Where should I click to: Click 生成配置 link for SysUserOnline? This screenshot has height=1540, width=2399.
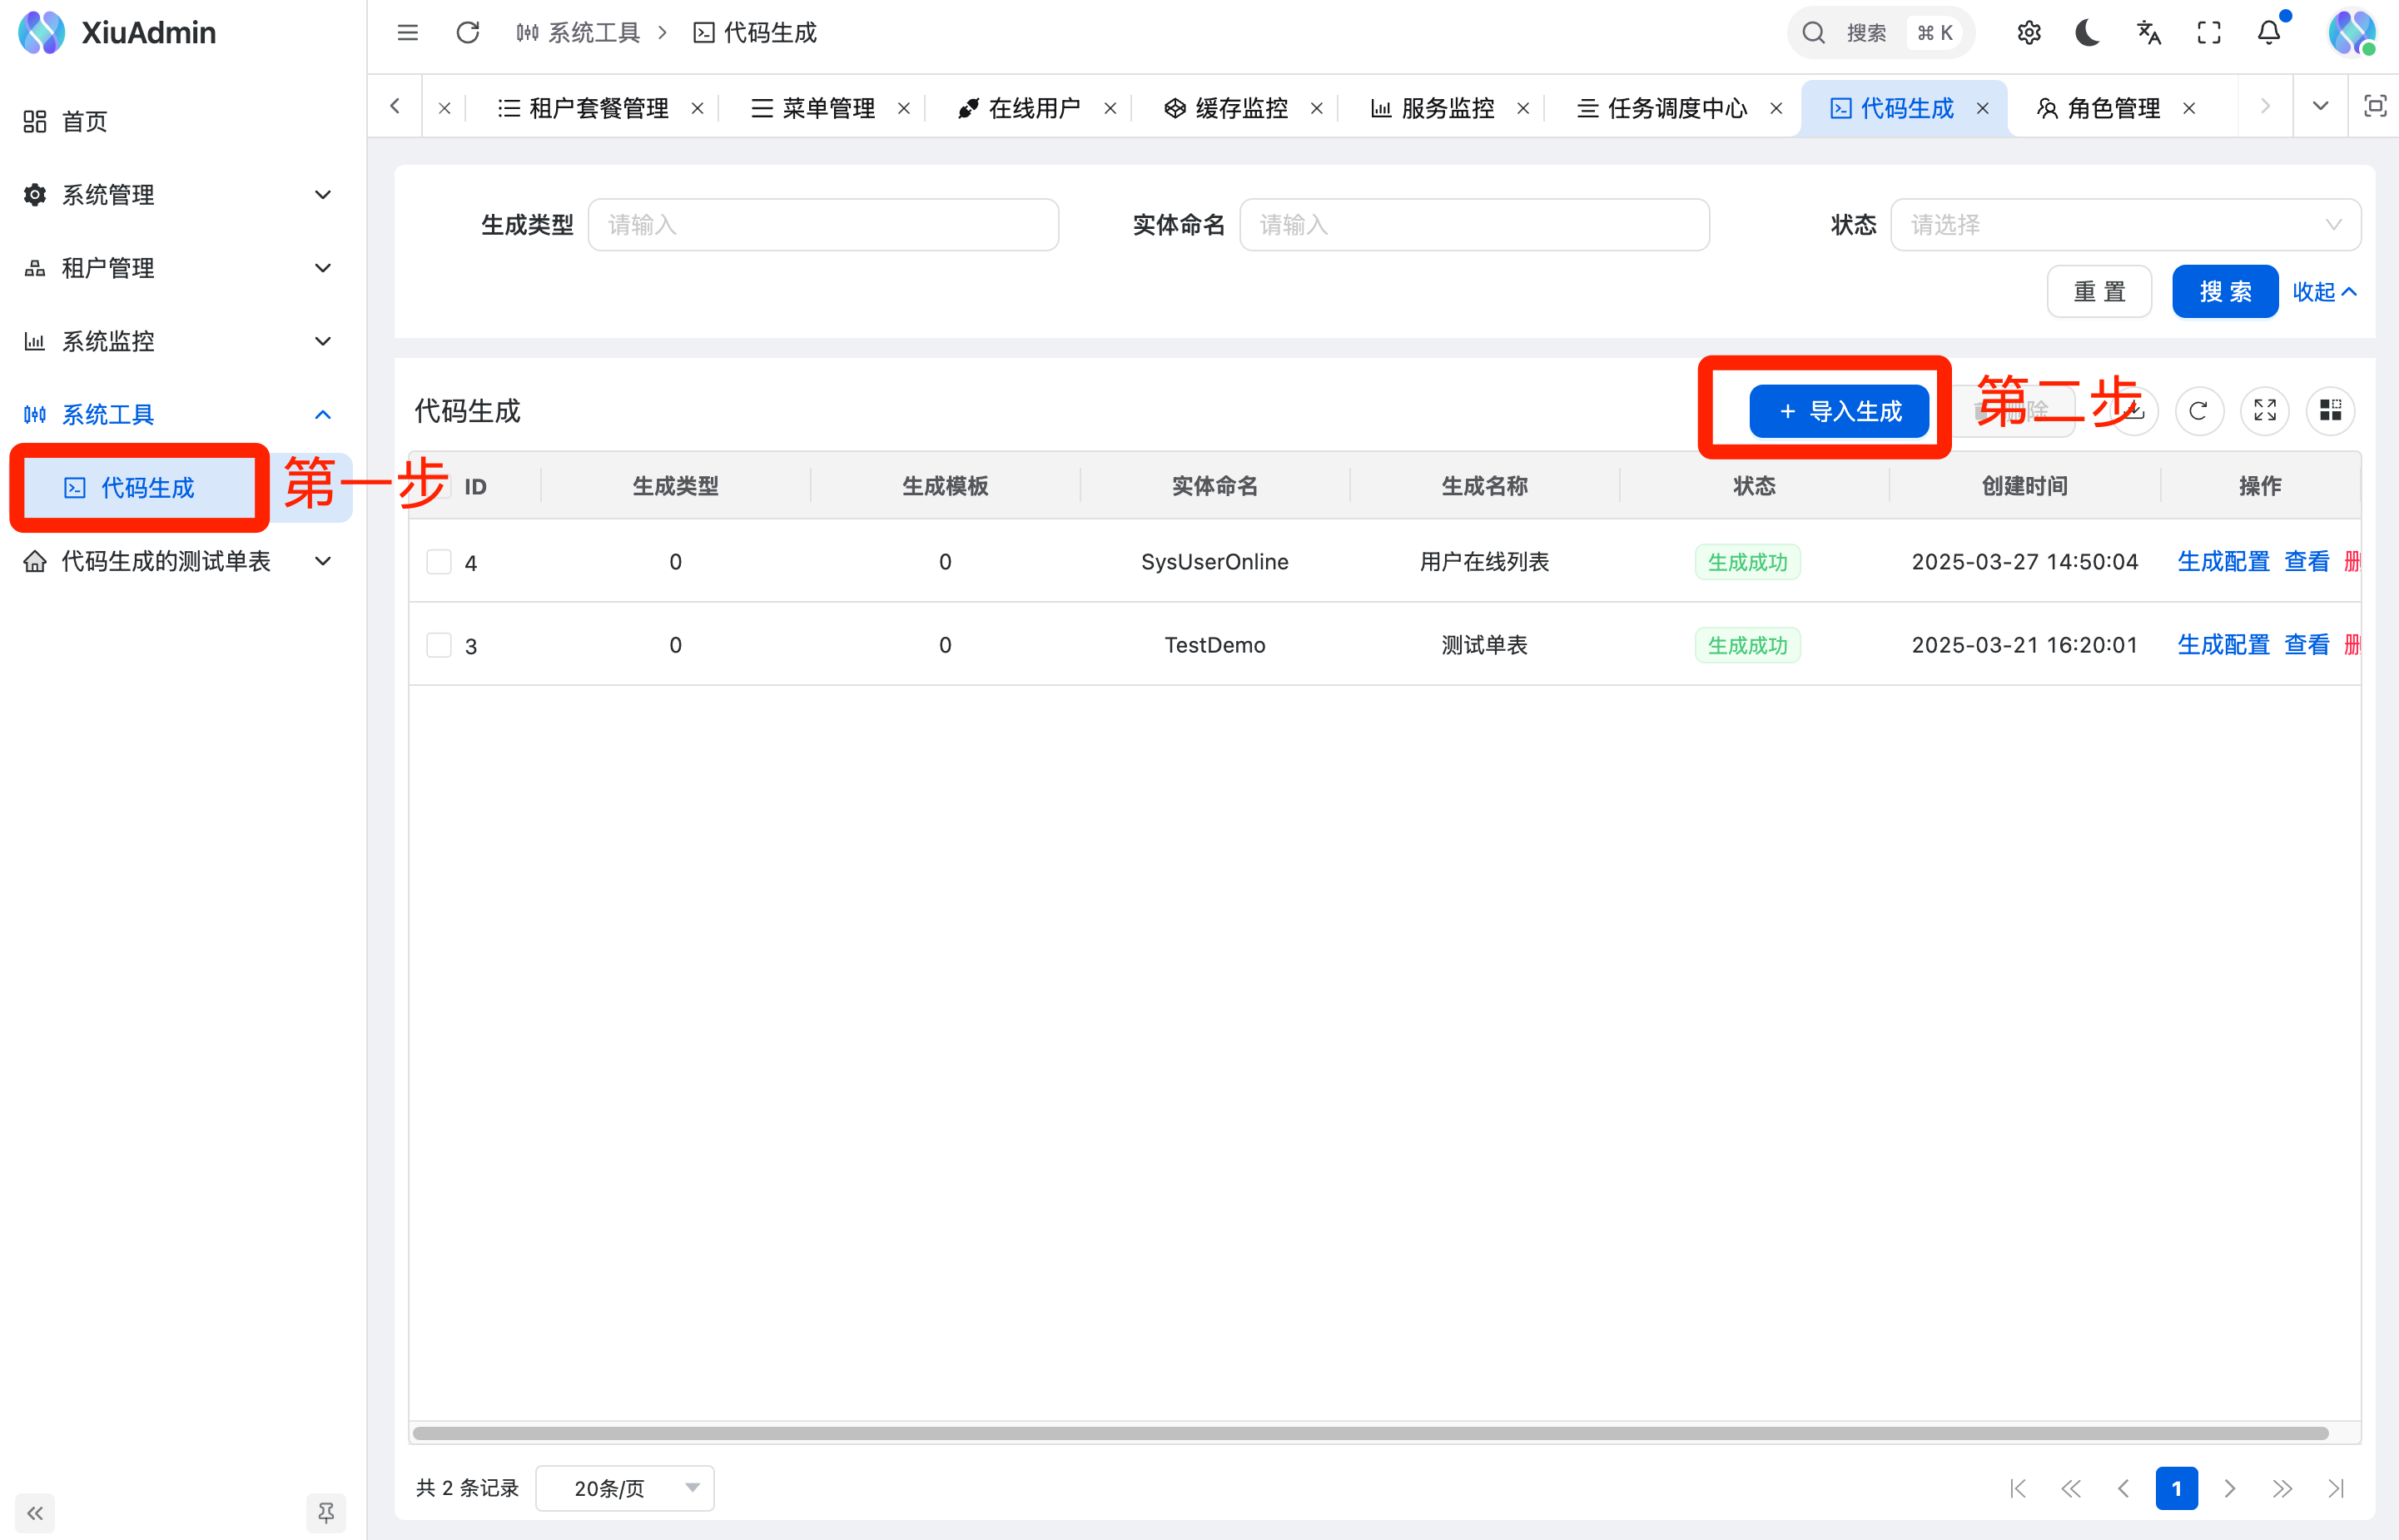tap(2223, 562)
